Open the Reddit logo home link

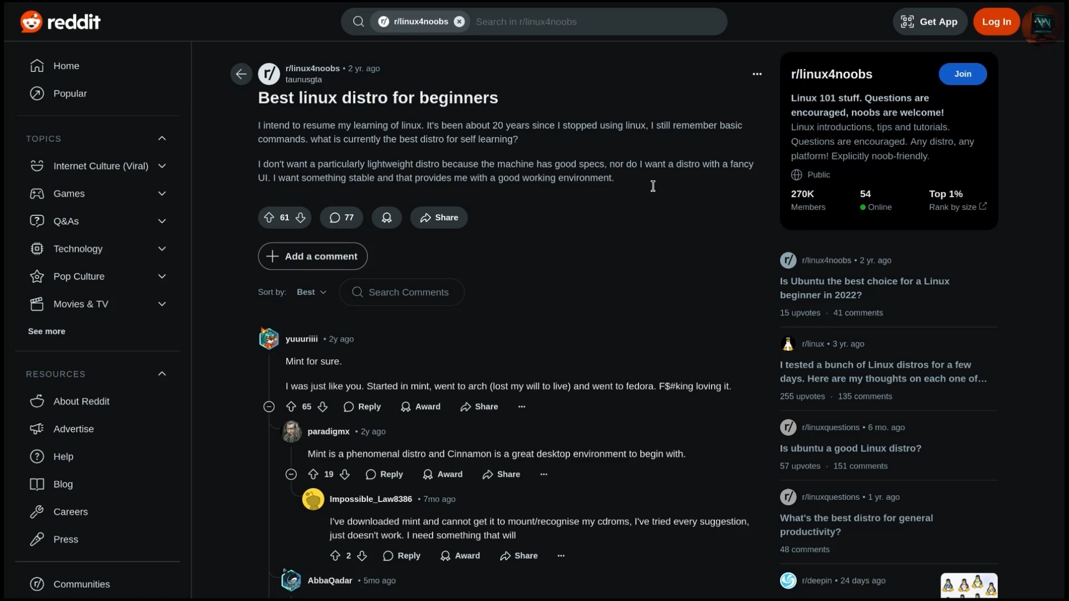(60, 22)
